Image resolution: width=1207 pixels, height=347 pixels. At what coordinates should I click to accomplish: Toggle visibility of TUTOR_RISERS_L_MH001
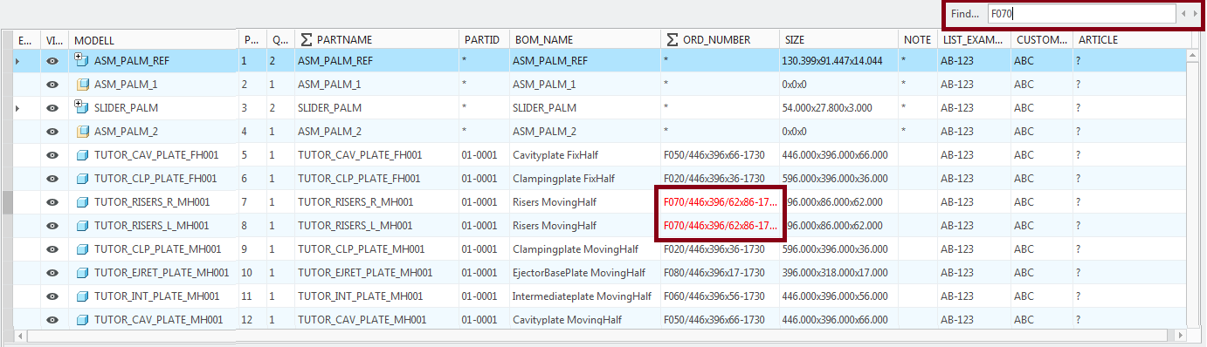pyautogui.click(x=53, y=226)
